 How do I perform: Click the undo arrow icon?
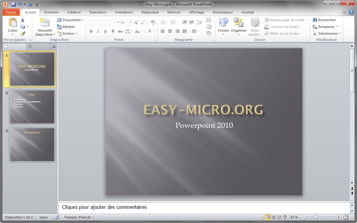(x=20, y=4)
